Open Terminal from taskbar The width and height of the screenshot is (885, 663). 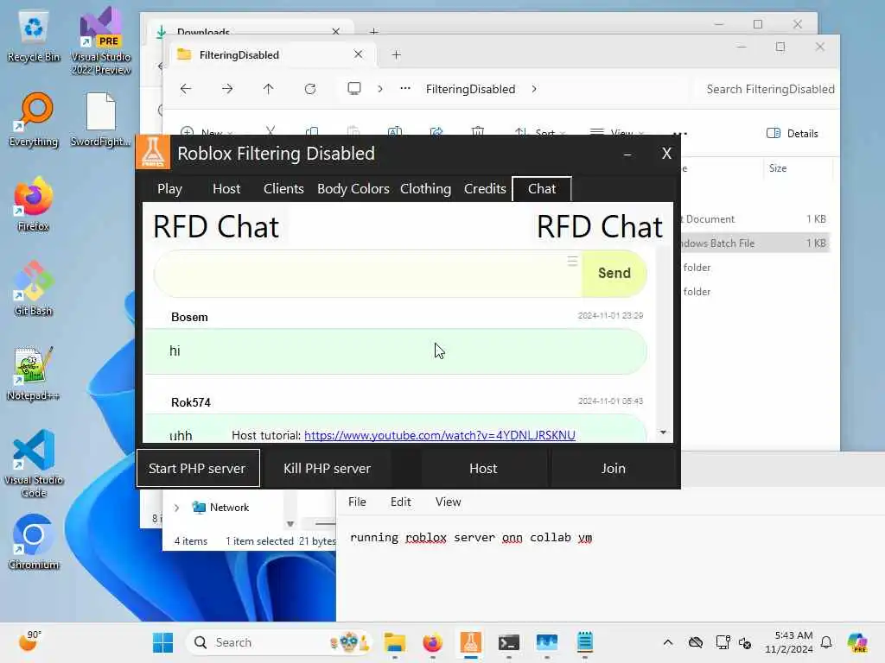508,642
